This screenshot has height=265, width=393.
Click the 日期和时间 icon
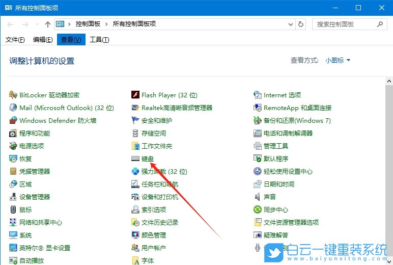[x=258, y=184]
